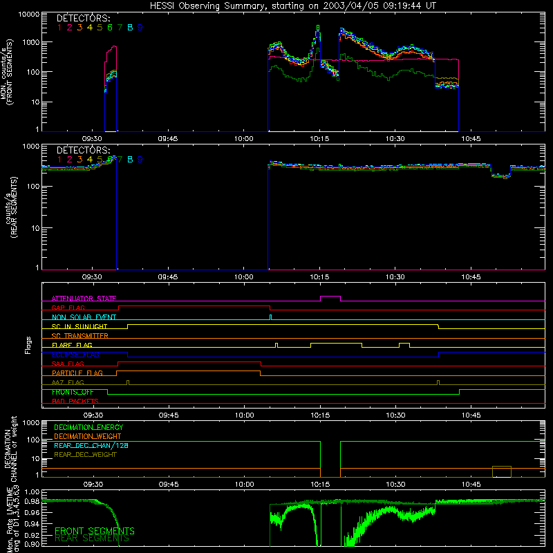Click dark green detector 7 in front legend
Image resolution: width=553 pixels, height=553 pixels.
click(120, 28)
